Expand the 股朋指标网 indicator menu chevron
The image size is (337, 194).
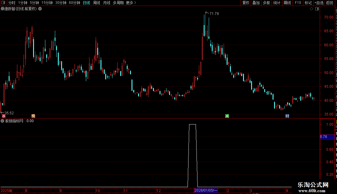(2, 121)
